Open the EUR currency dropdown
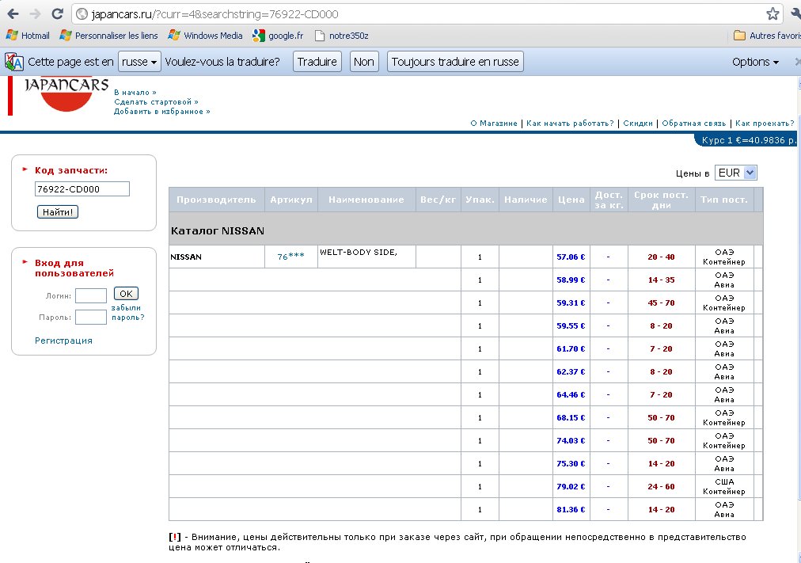Viewport: 801px width, 563px height. point(736,173)
